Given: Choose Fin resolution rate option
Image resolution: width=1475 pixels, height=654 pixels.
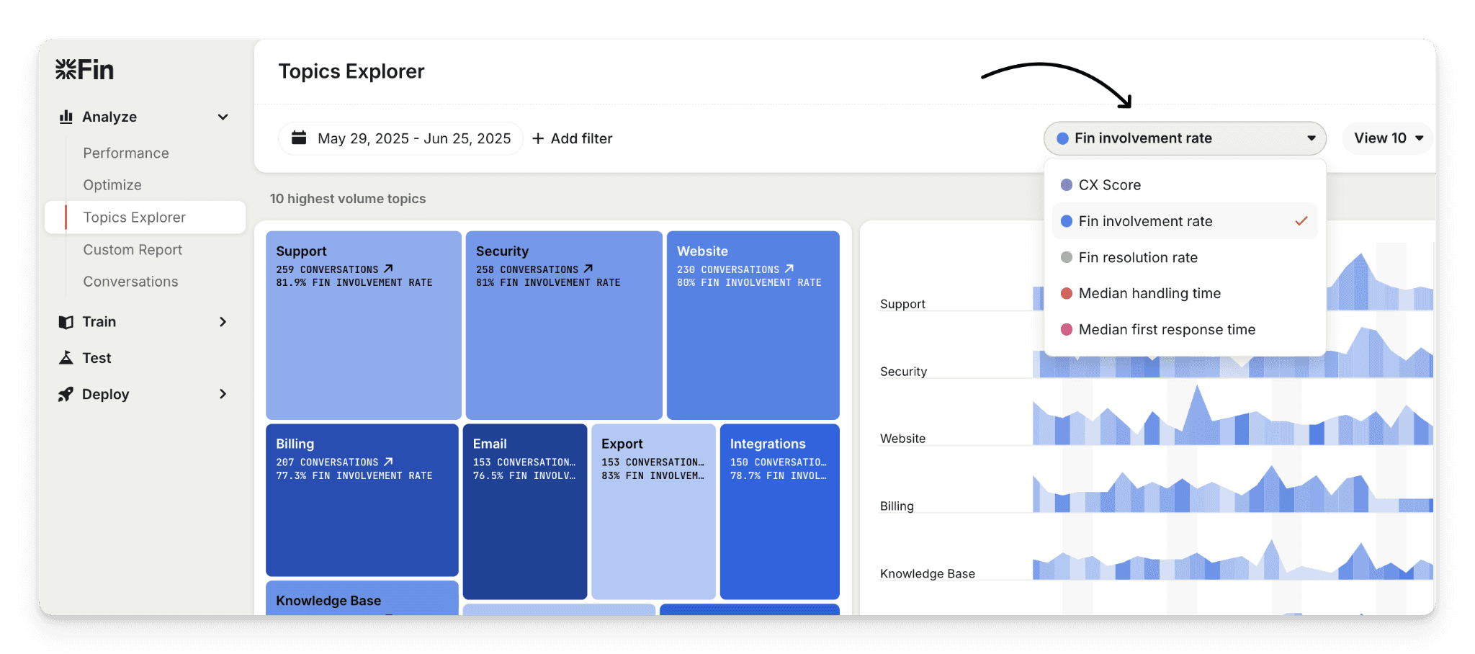Looking at the screenshot, I should coord(1185,257).
